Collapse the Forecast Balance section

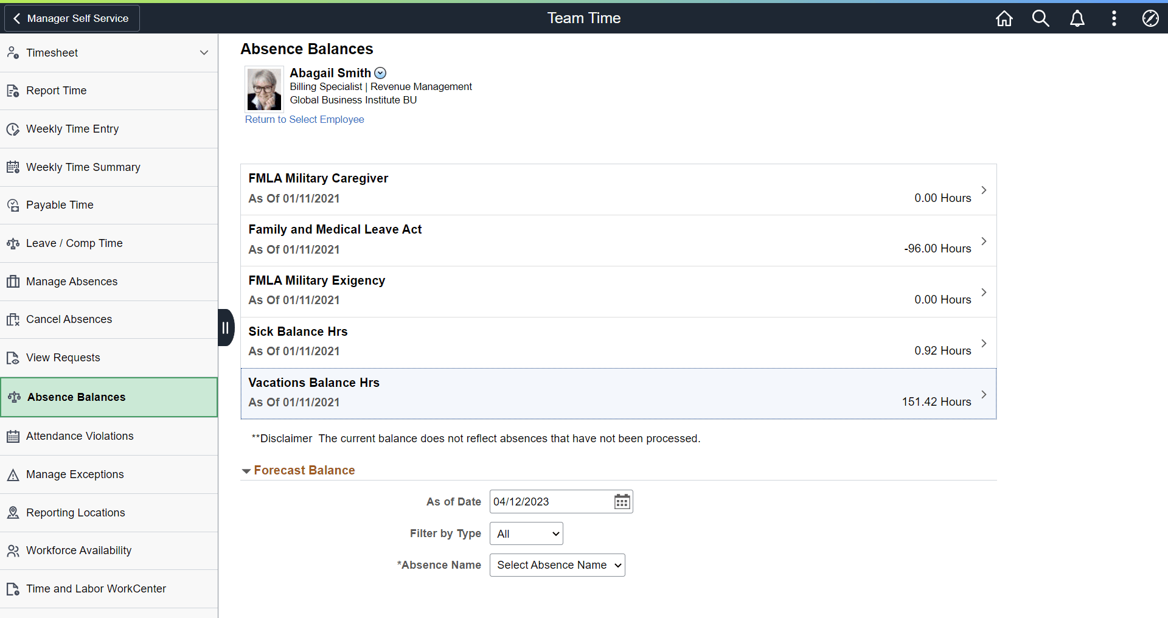246,470
